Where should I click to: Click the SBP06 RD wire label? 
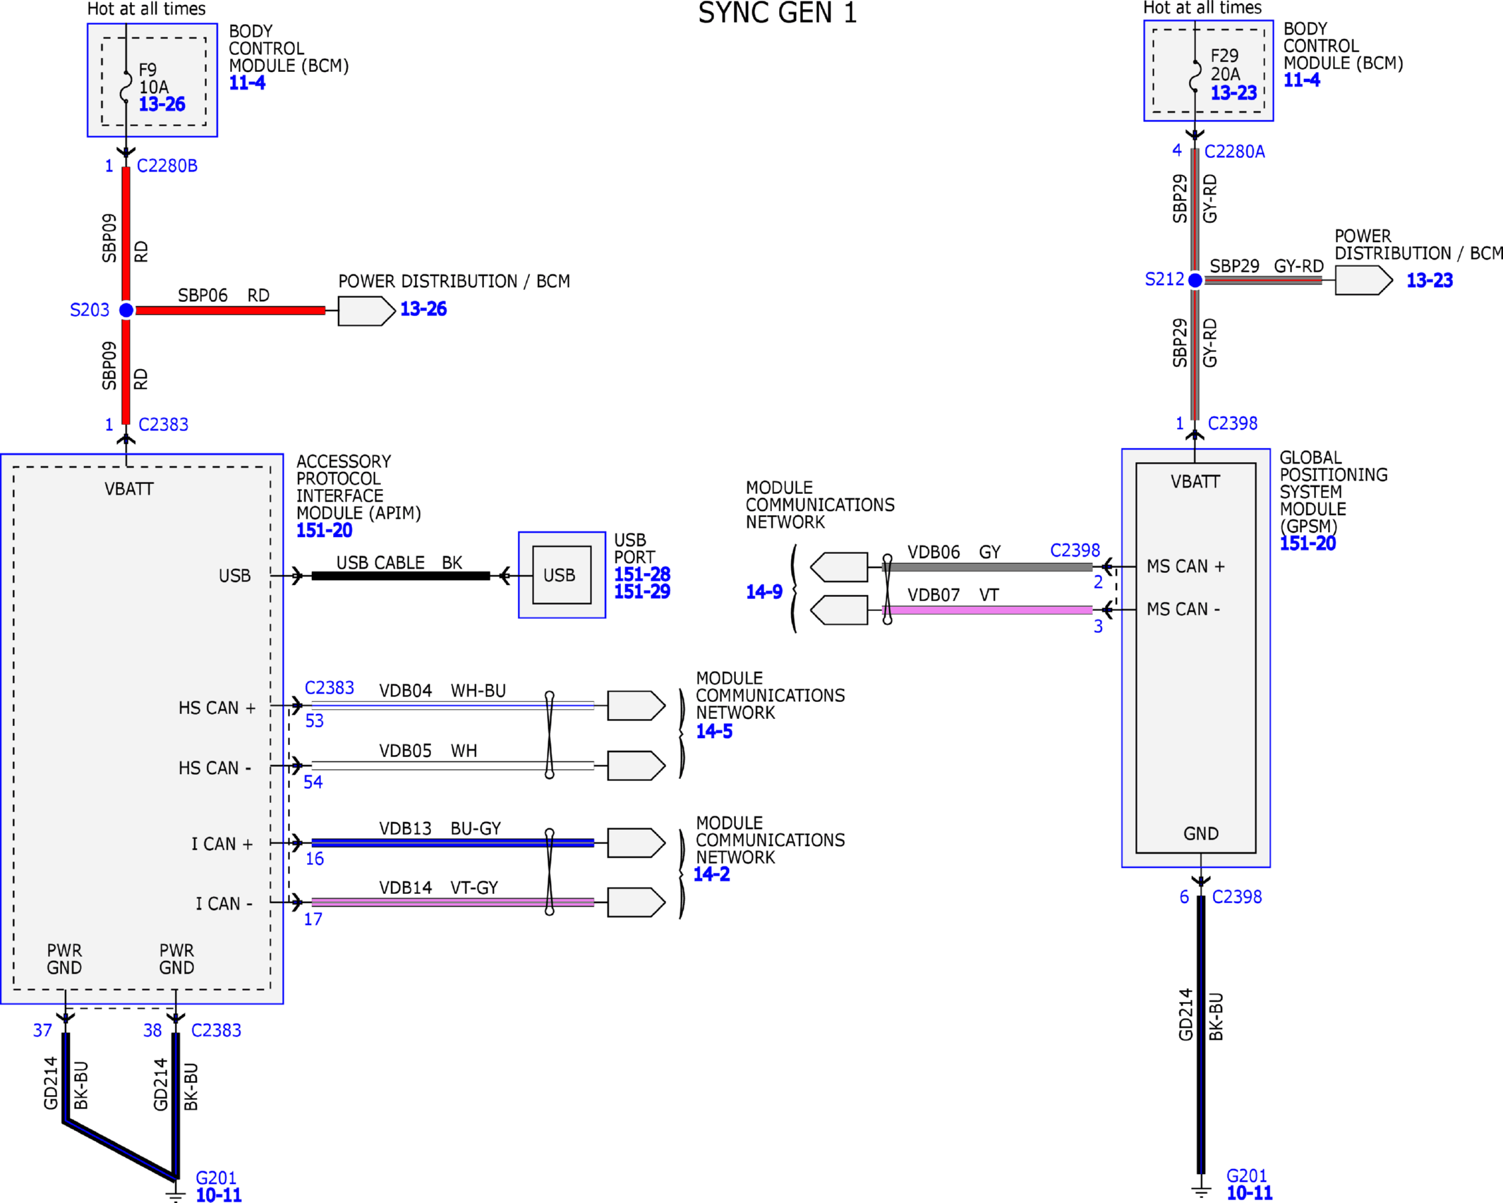224,295
